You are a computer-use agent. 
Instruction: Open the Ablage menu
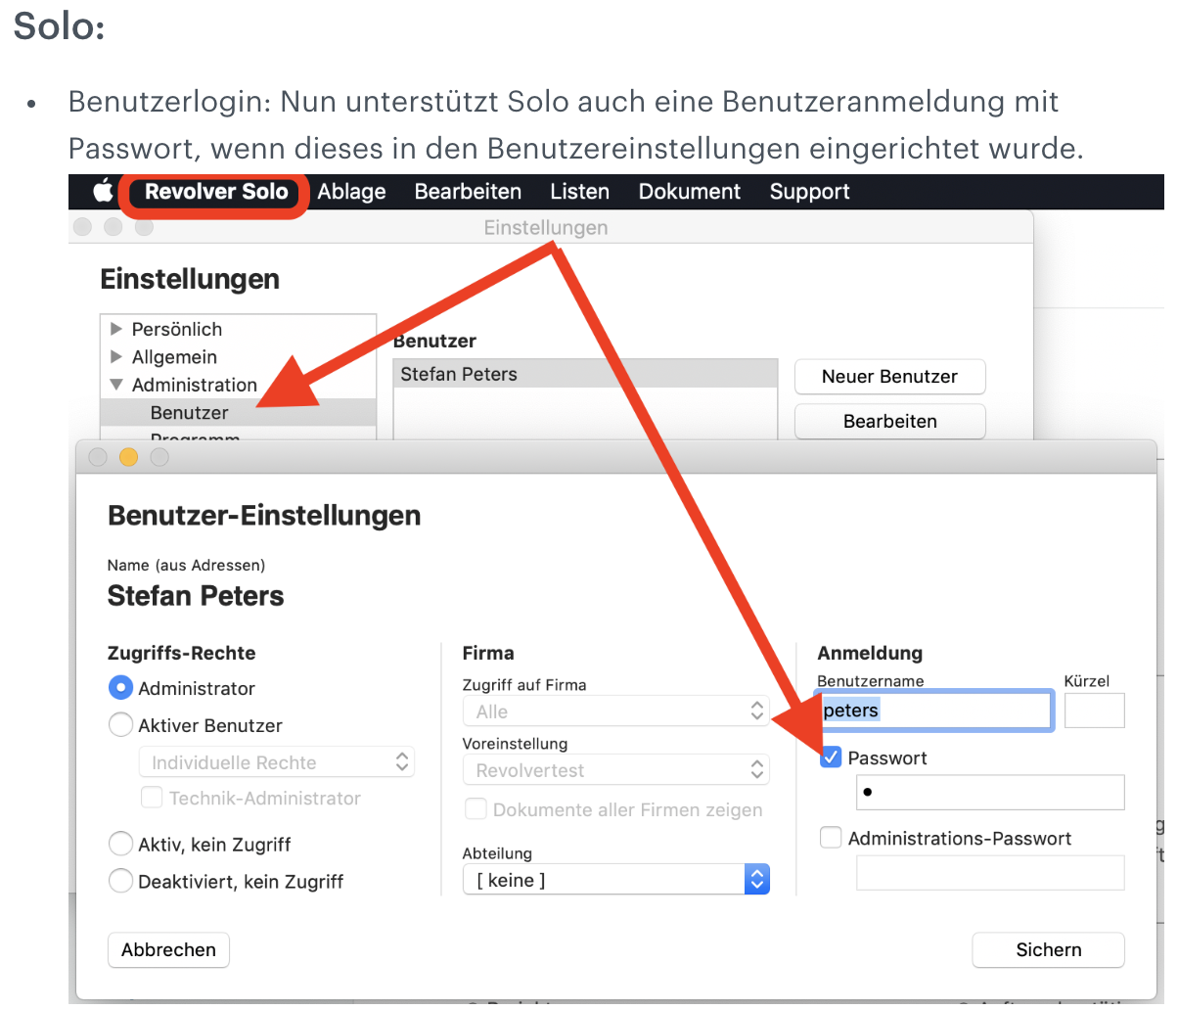pyautogui.click(x=351, y=192)
